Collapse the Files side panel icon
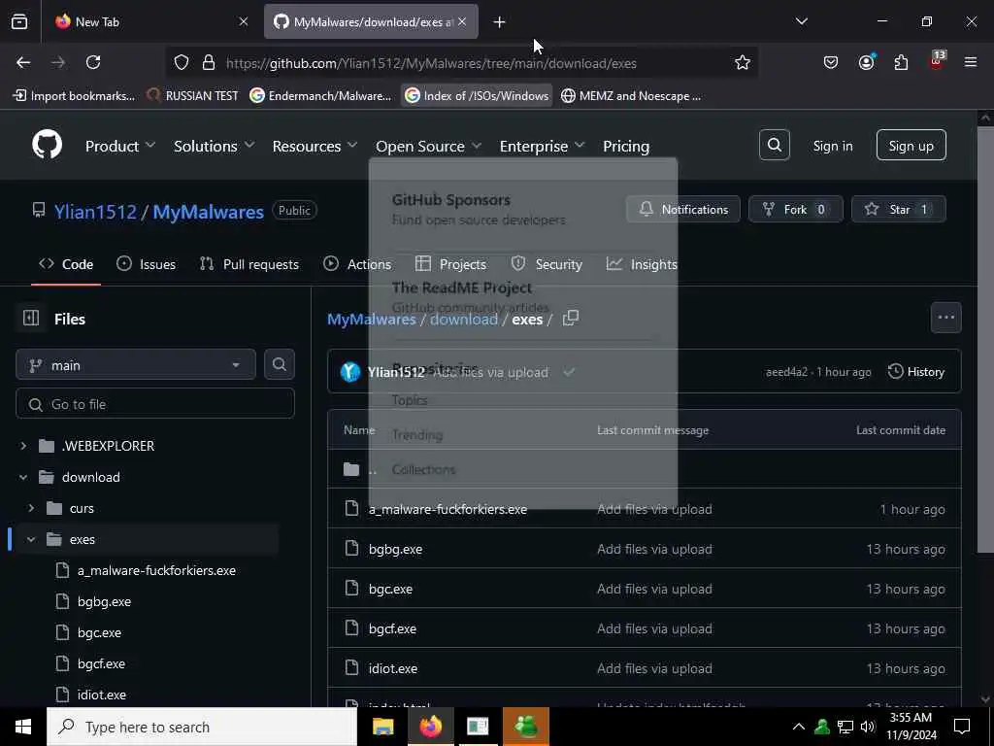This screenshot has width=994, height=746. (30, 318)
